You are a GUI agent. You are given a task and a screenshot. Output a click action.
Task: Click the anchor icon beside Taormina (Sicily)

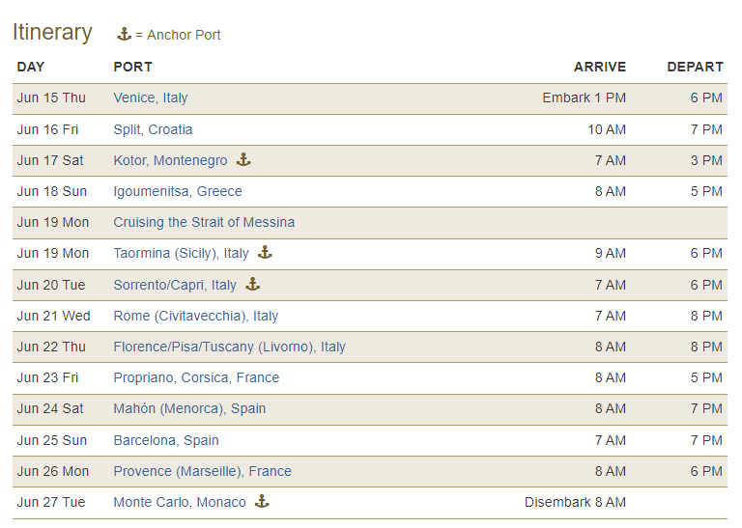[265, 253]
